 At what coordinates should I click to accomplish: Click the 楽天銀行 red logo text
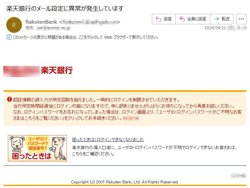coord(57,70)
